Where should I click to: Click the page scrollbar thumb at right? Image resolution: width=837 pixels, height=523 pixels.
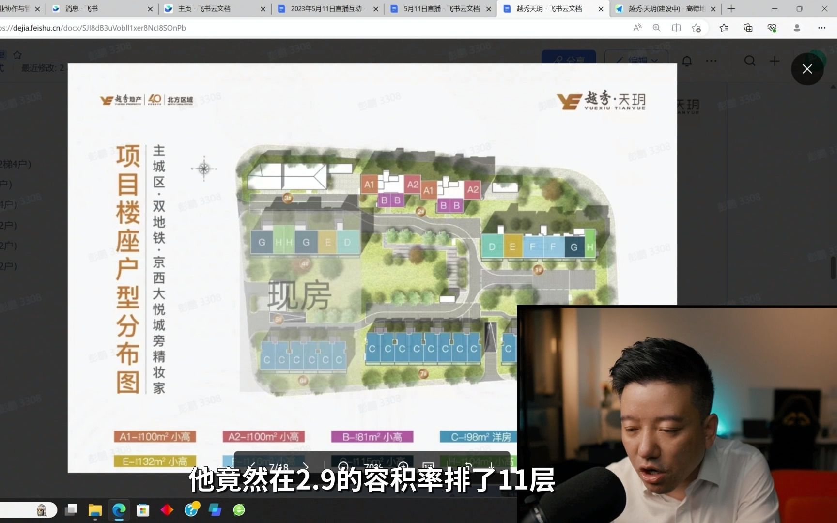(x=833, y=267)
